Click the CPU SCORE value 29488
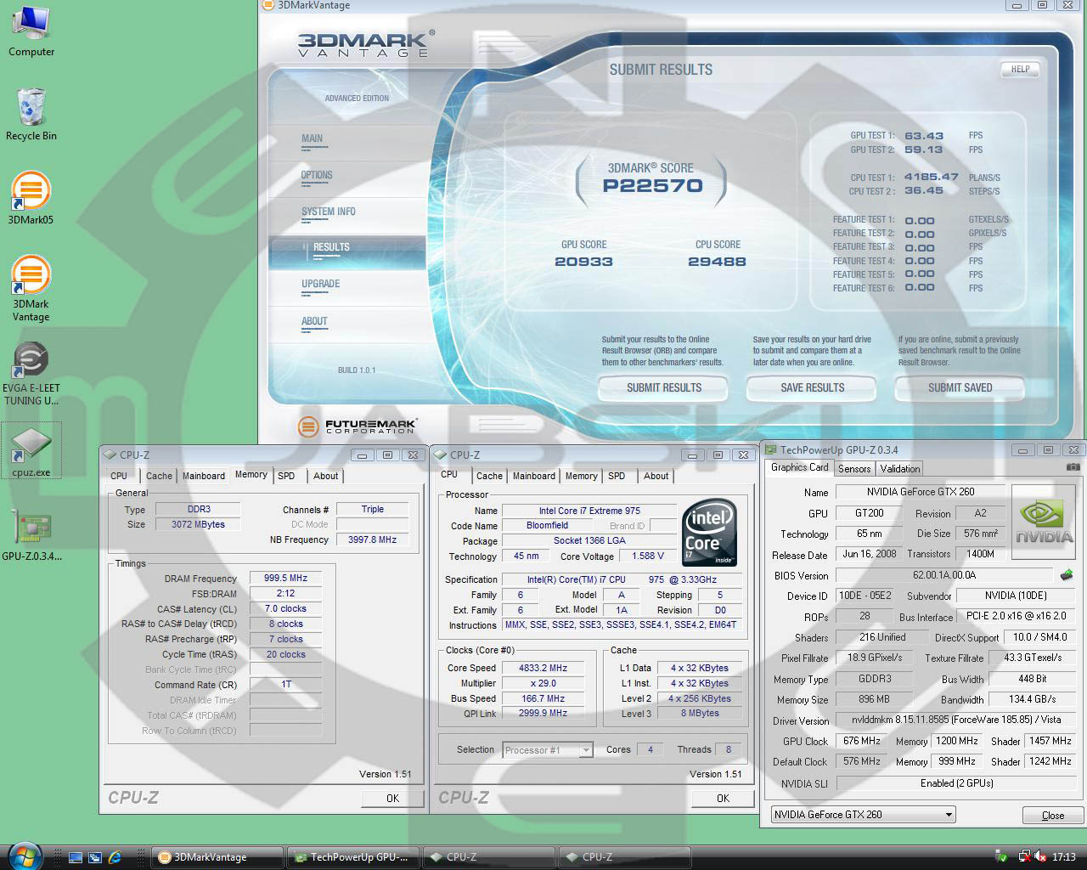Image resolution: width=1087 pixels, height=870 pixels. pos(717,262)
